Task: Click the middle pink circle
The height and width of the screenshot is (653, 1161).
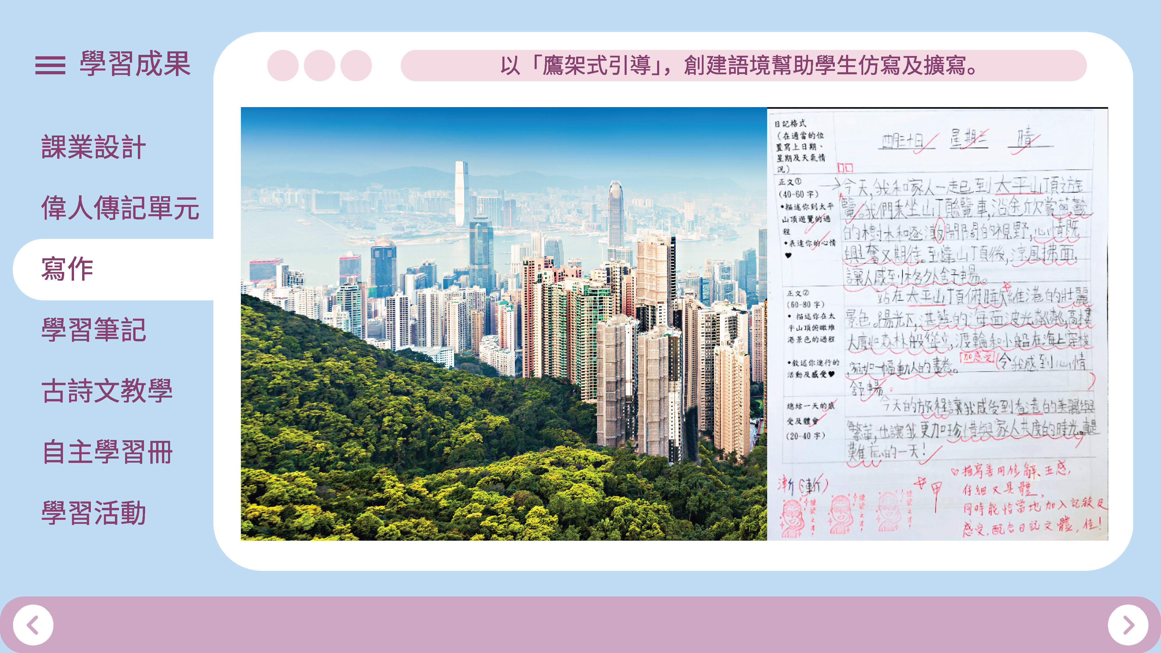Action: (319, 65)
